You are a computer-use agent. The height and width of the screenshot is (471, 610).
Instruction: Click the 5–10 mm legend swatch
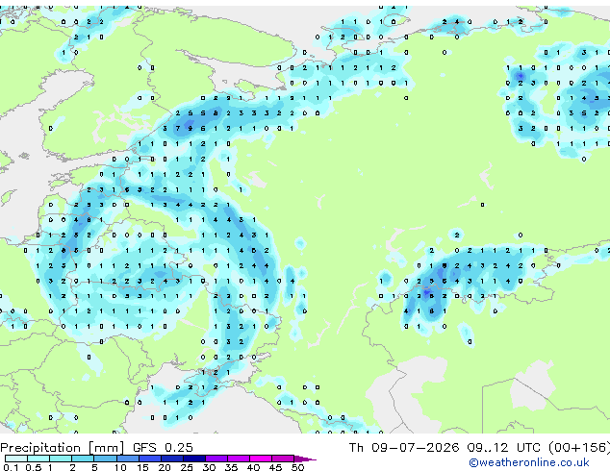click(105, 459)
